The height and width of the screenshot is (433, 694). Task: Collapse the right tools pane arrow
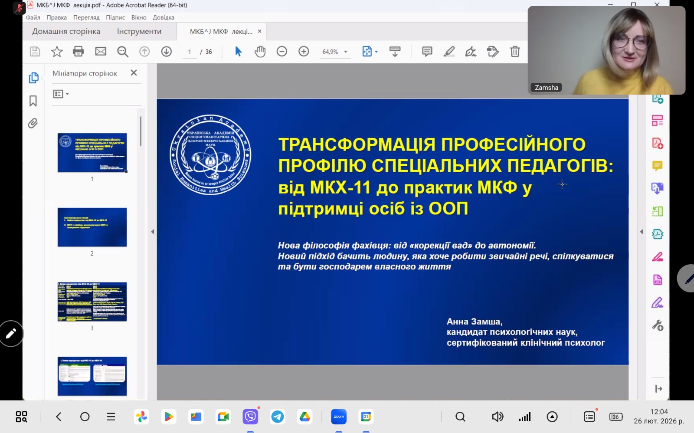click(x=642, y=232)
